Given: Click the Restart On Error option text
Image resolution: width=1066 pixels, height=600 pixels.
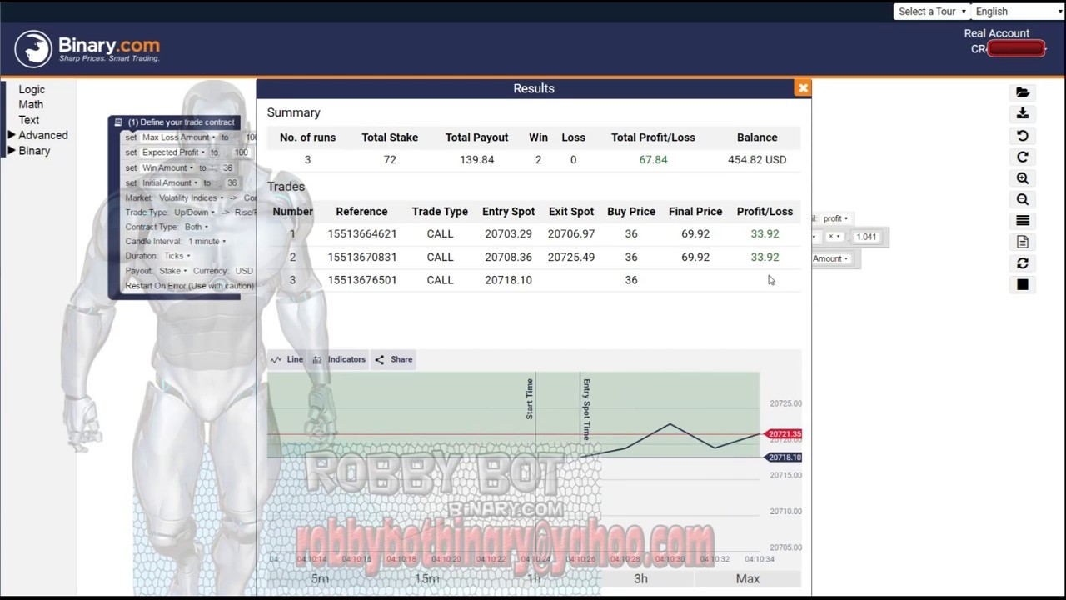Looking at the screenshot, I should pyautogui.click(x=189, y=286).
